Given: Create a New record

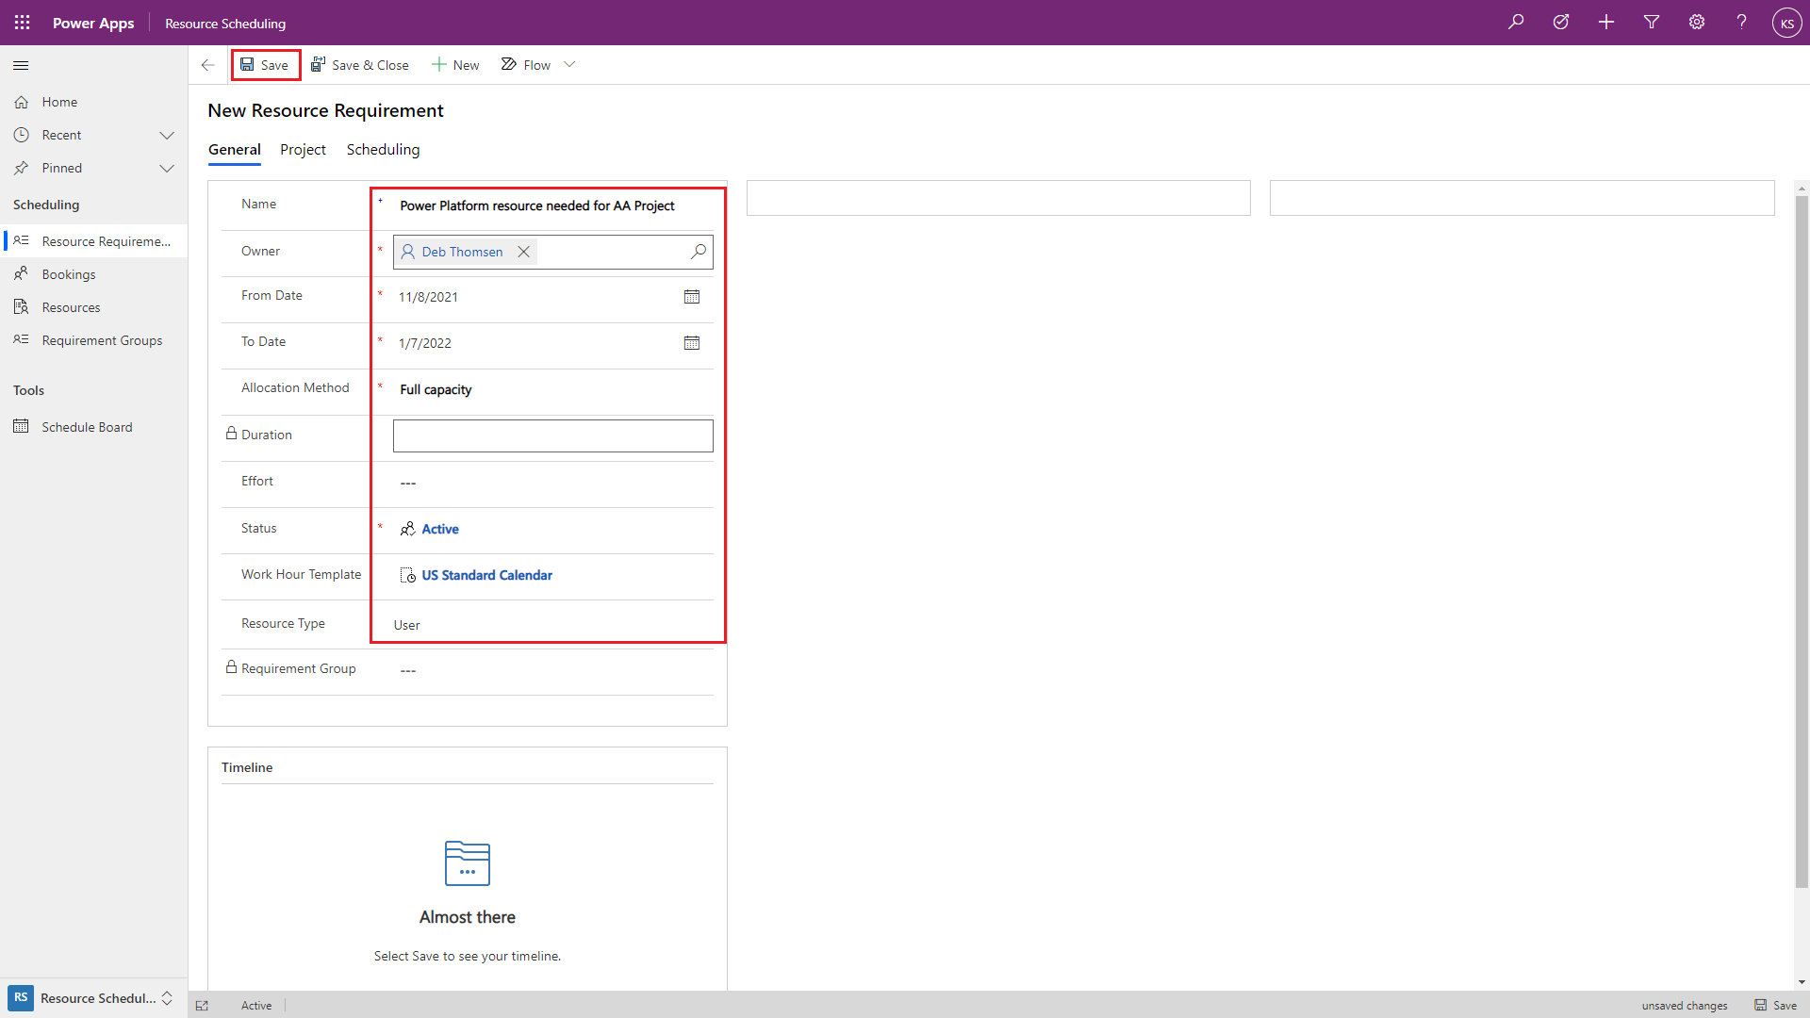Looking at the screenshot, I should click(x=456, y=65).
